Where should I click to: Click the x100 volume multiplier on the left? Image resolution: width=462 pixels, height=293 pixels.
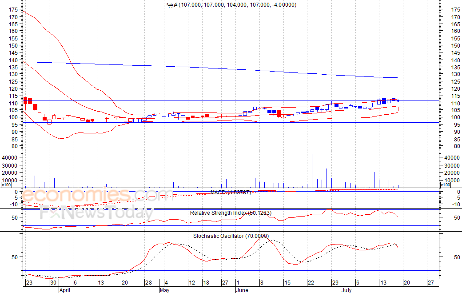[x=6, y=185]
